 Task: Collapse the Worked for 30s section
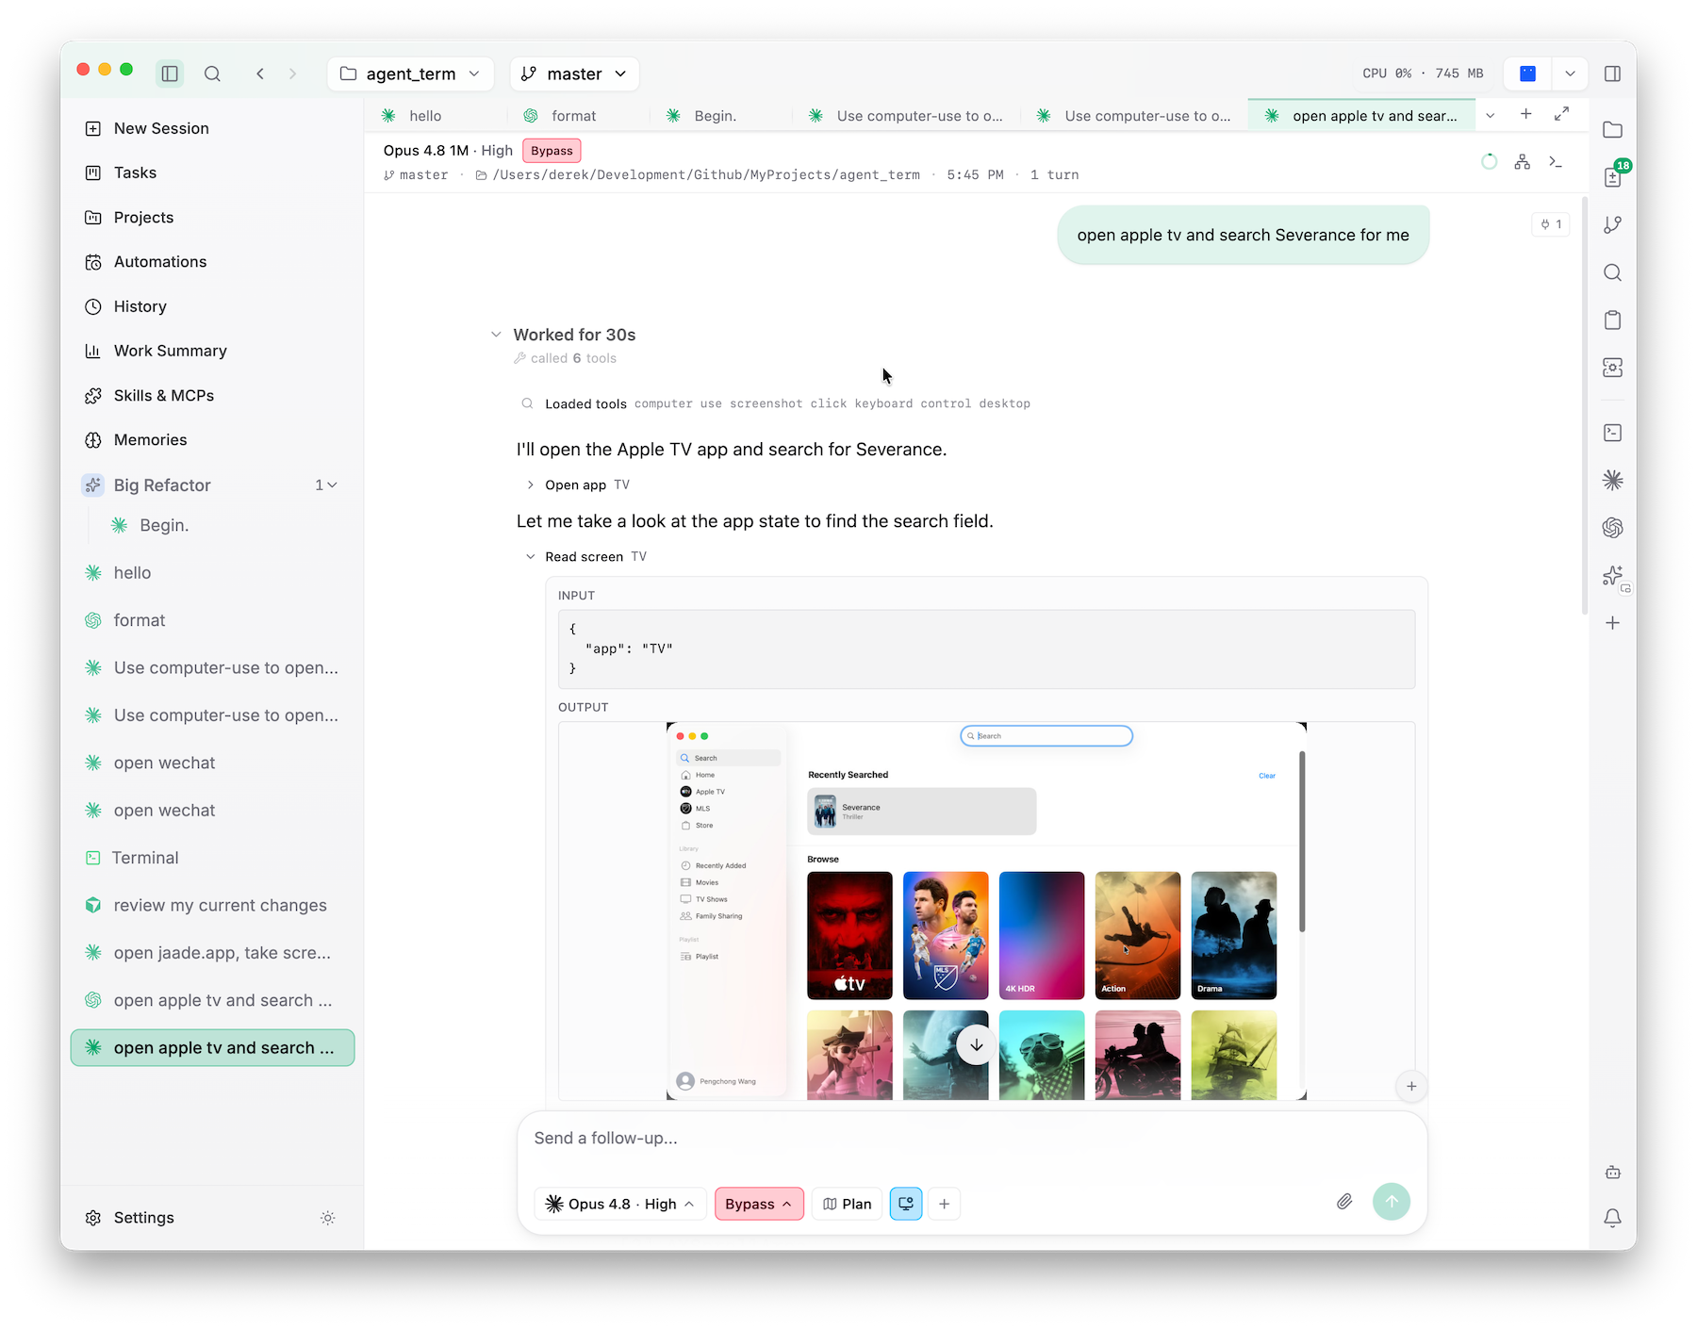click(x=496, y=335)
